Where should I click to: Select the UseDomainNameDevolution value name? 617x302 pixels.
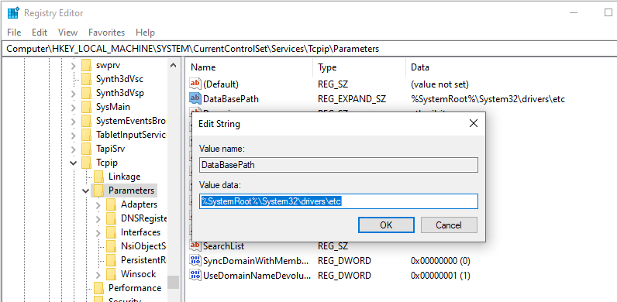click(257, 275)
